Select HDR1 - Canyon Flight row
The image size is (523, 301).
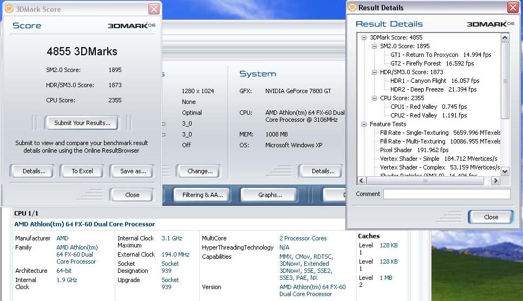[435, 81]
